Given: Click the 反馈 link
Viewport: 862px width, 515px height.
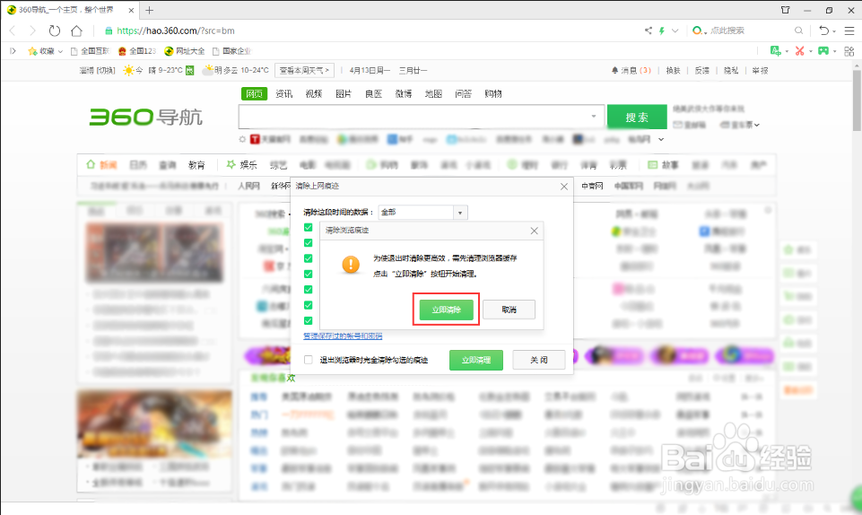Looking at the screenshot, I should pyautogui.click(x=702, y=70).
